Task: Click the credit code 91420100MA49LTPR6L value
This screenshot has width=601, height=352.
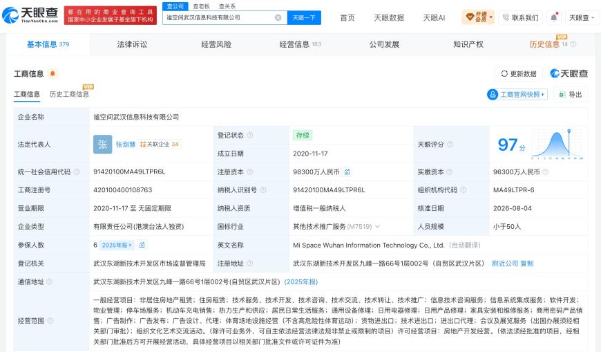Action: point(130,172)
